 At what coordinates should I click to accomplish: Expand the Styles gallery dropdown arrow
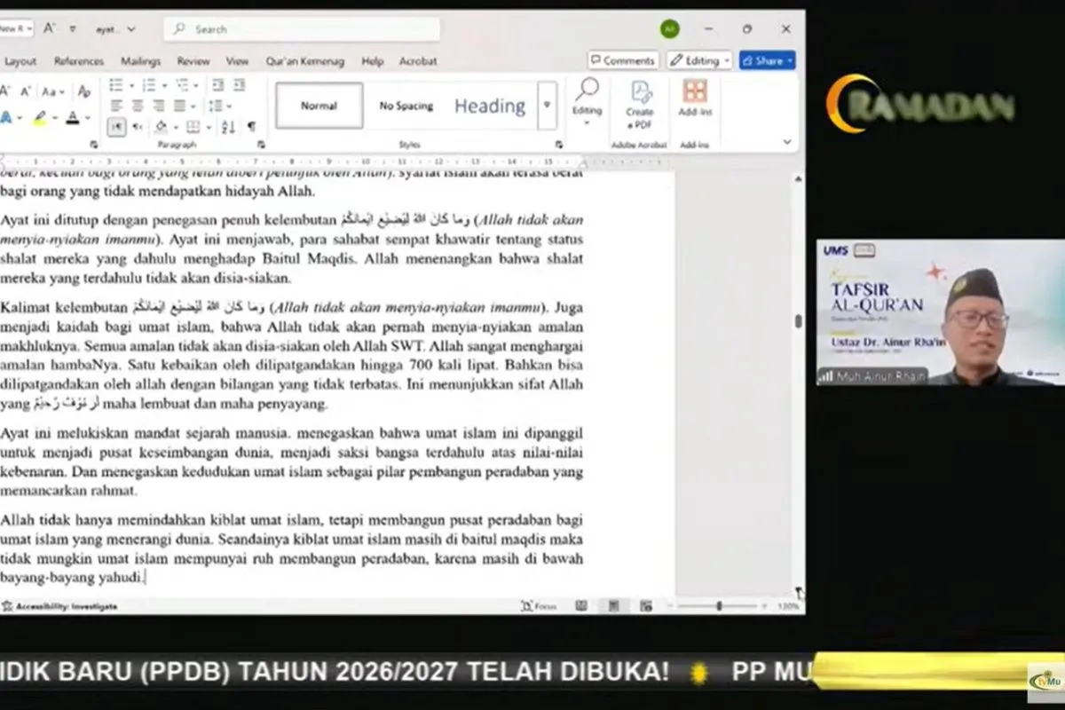pos(547,106)
